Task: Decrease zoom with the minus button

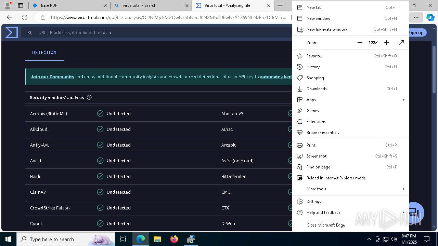Action: [x=360, y=43]
